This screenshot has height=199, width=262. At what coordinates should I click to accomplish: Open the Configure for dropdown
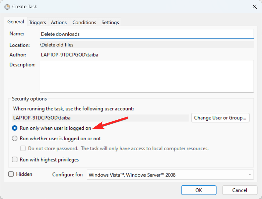pos(170,175)
